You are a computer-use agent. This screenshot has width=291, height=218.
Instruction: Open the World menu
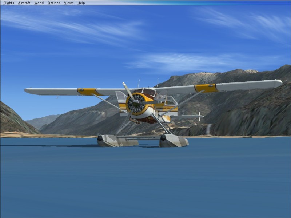pos(39,3)
